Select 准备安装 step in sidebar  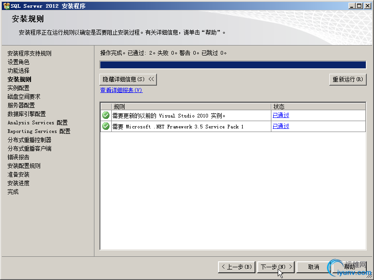click(x=18, y=174)
